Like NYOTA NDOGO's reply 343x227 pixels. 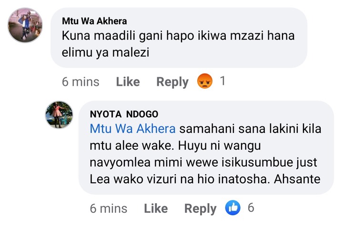(x=156, y=208)
